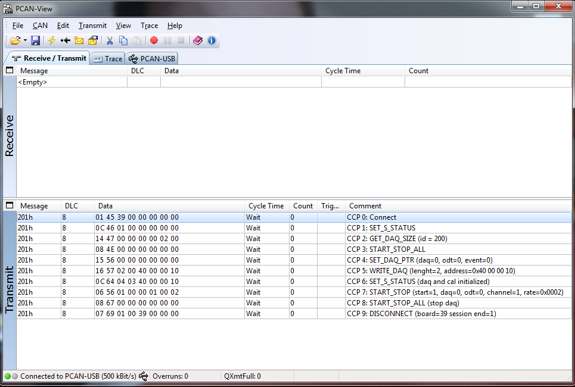Open the Edit menu
575x387 pixels.
pos(63,26)
